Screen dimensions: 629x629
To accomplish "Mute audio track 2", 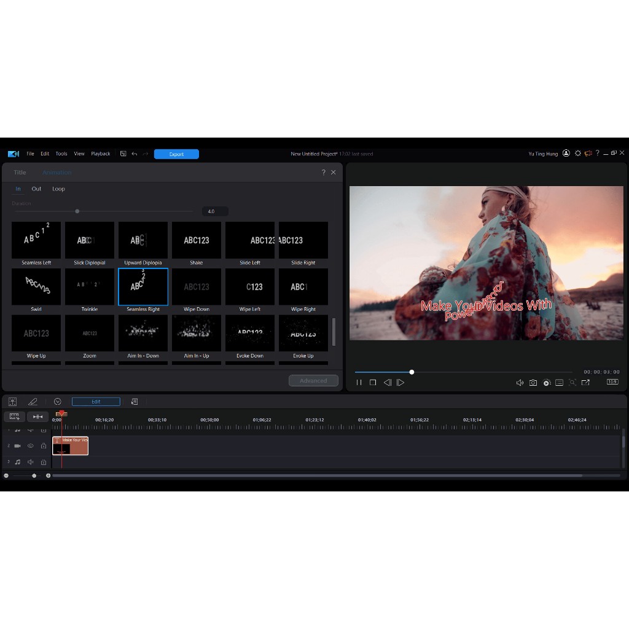I will [x=31, y=462].
